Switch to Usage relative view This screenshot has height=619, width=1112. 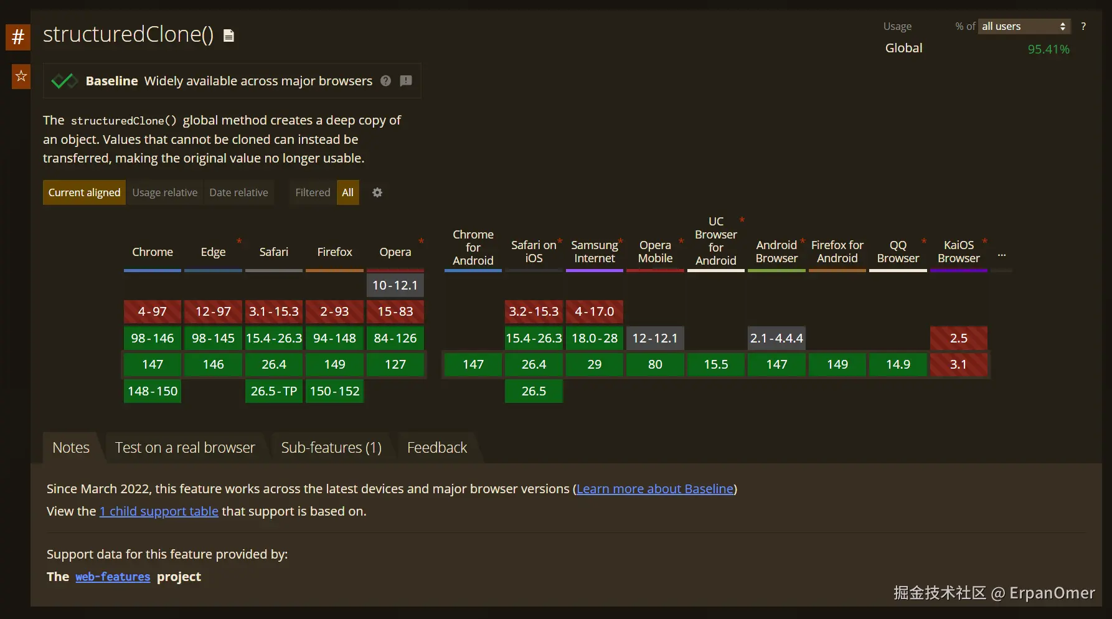tap(165, 192)
